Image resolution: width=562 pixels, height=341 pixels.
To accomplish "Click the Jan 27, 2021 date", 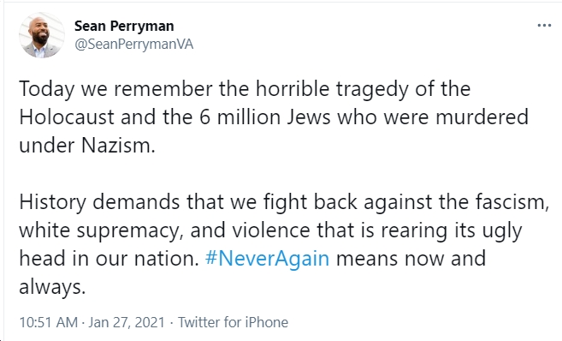I will [127, 322].
